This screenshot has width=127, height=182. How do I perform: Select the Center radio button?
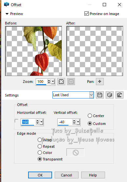(x=90, y=115)
